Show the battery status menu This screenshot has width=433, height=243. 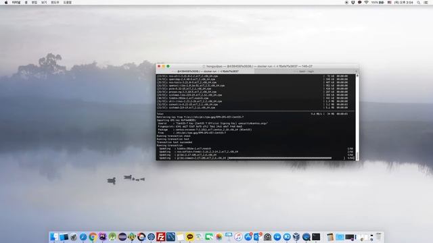378,2
